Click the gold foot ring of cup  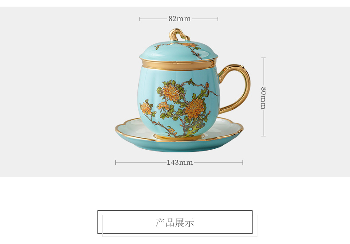(179, 137)
